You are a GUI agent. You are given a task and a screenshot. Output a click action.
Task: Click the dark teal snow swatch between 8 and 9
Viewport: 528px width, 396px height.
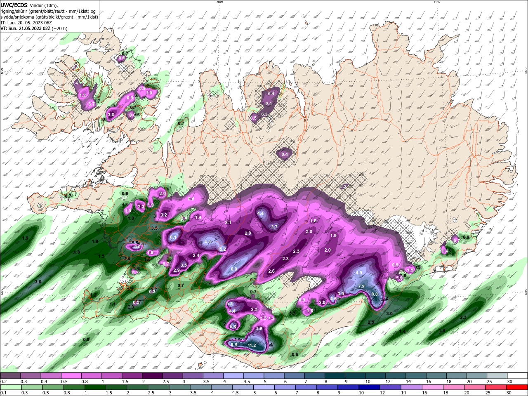point(335,376)
